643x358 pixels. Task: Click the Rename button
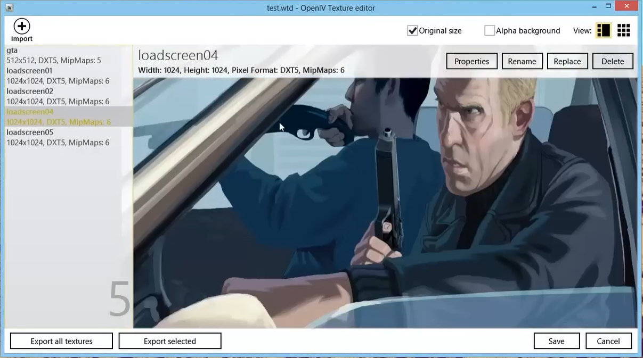click(x=522, y=61)
